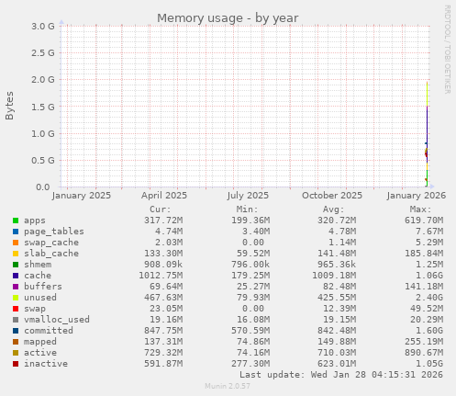456x396 pixels.
Task: Click the April 2025 x-axis label
Action: (x=164, y=196)
